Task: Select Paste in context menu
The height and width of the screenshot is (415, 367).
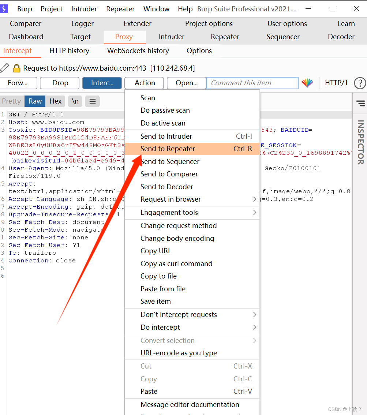Action: [x=192, y=392]
